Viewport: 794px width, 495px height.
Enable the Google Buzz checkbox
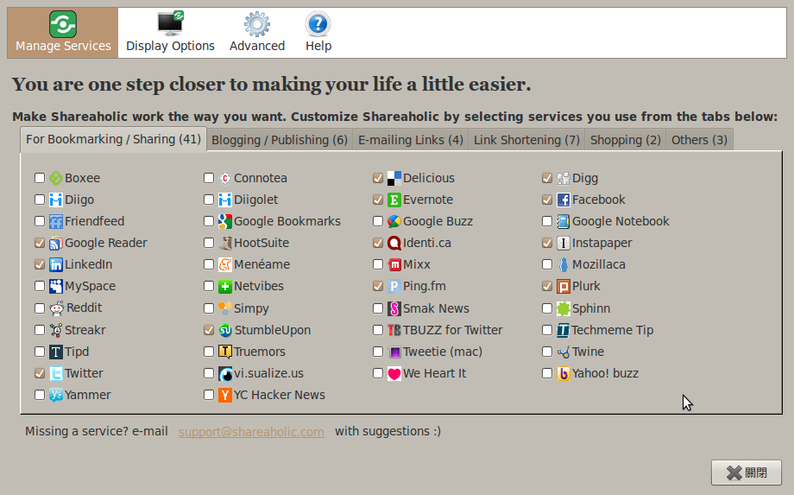378,221
